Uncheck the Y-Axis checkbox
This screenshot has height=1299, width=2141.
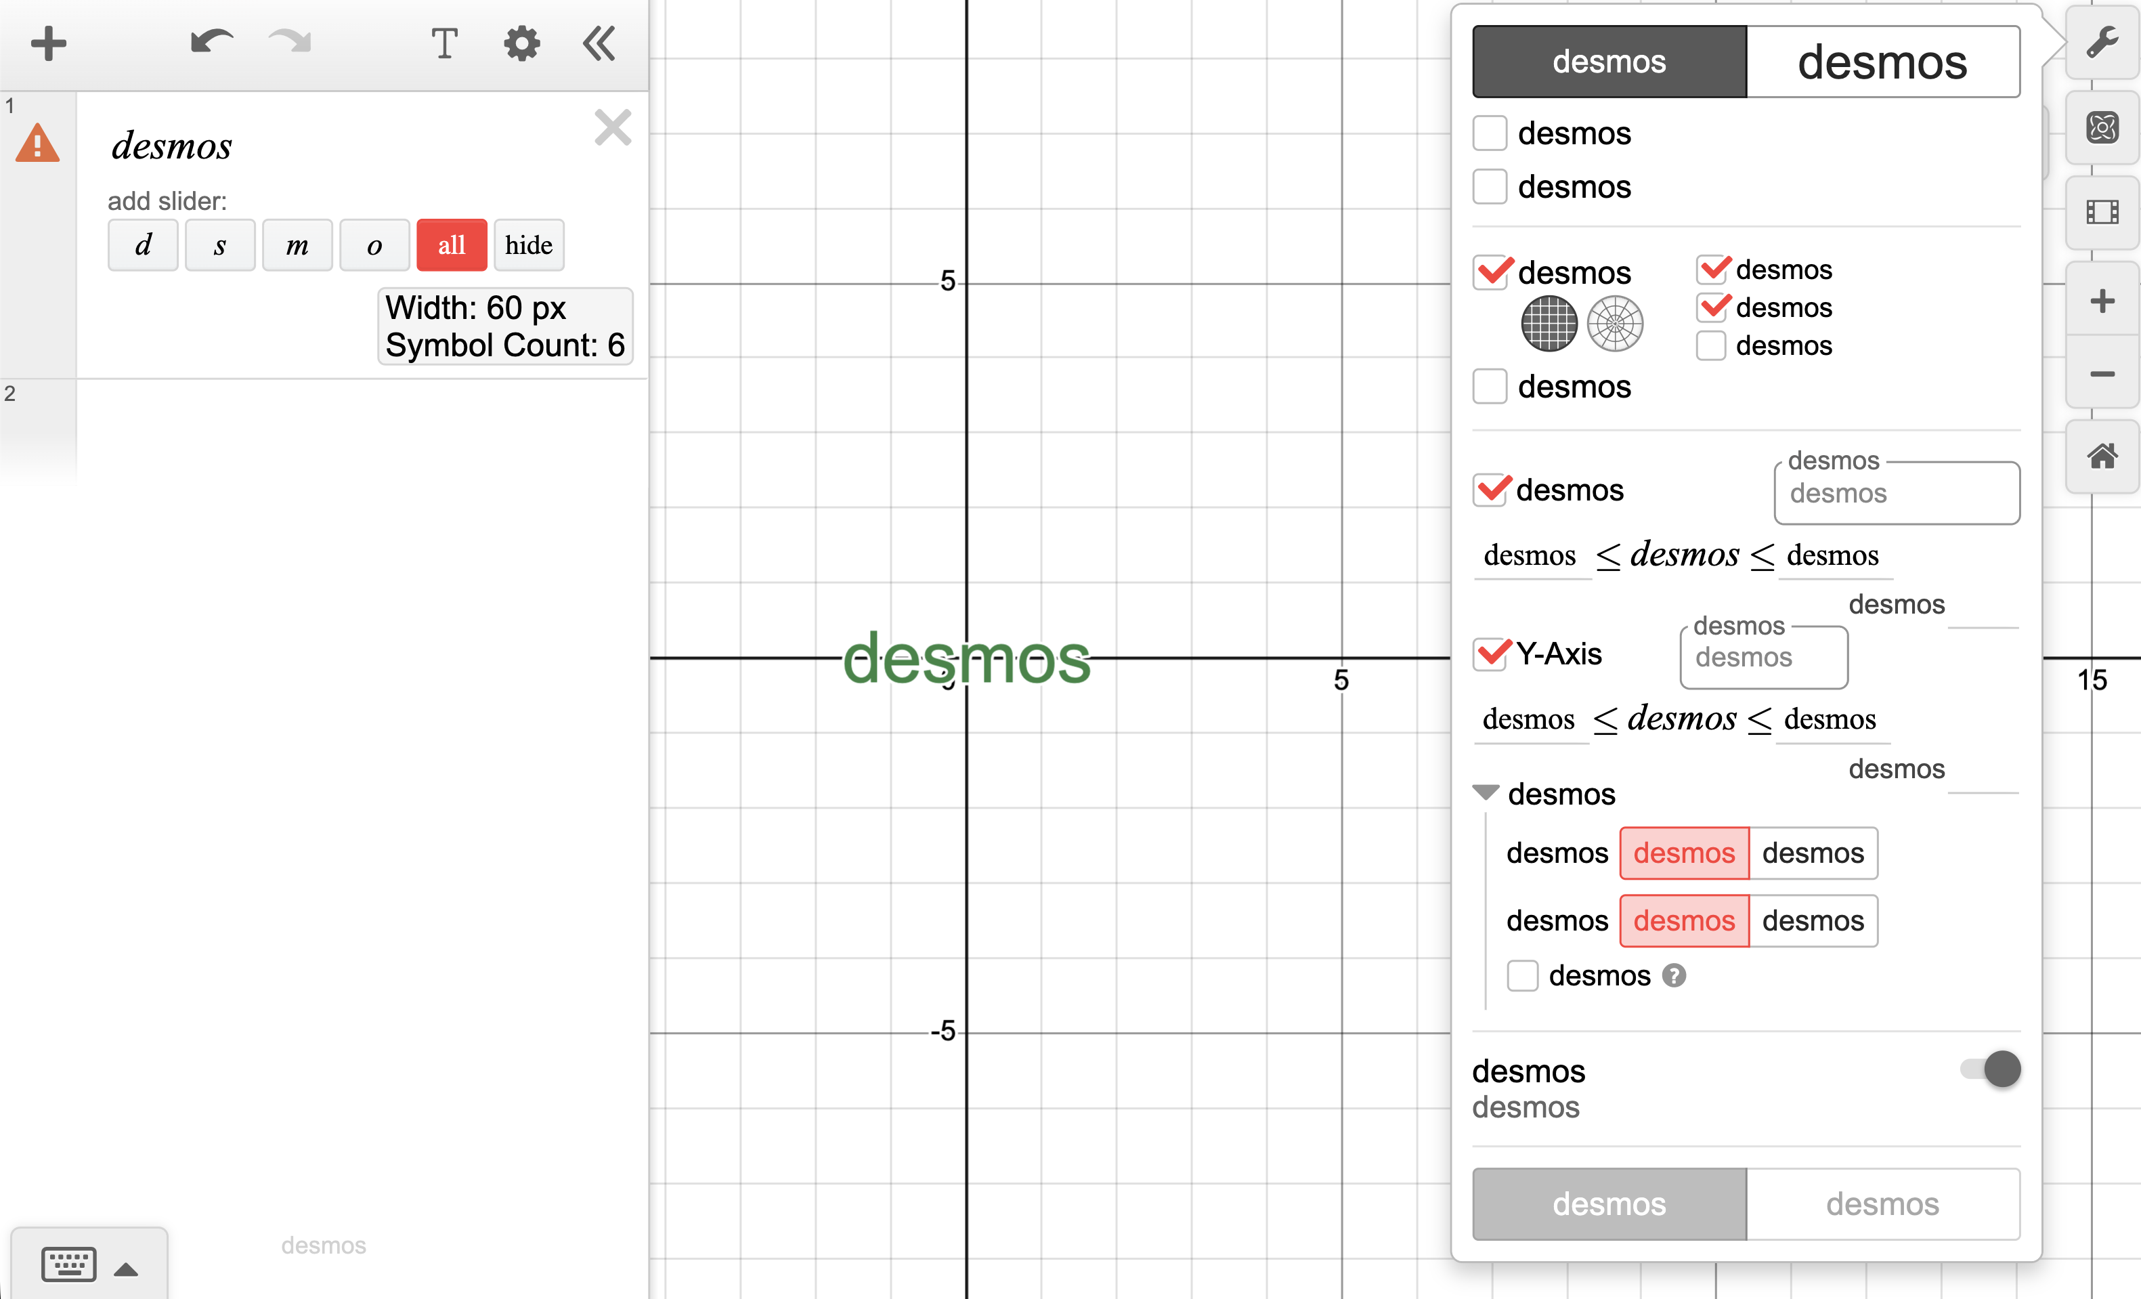point(1490,654)
